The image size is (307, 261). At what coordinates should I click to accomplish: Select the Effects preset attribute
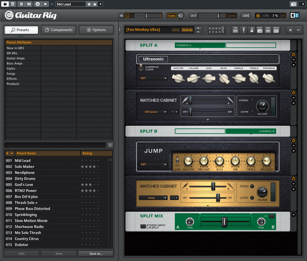[12, 79]
